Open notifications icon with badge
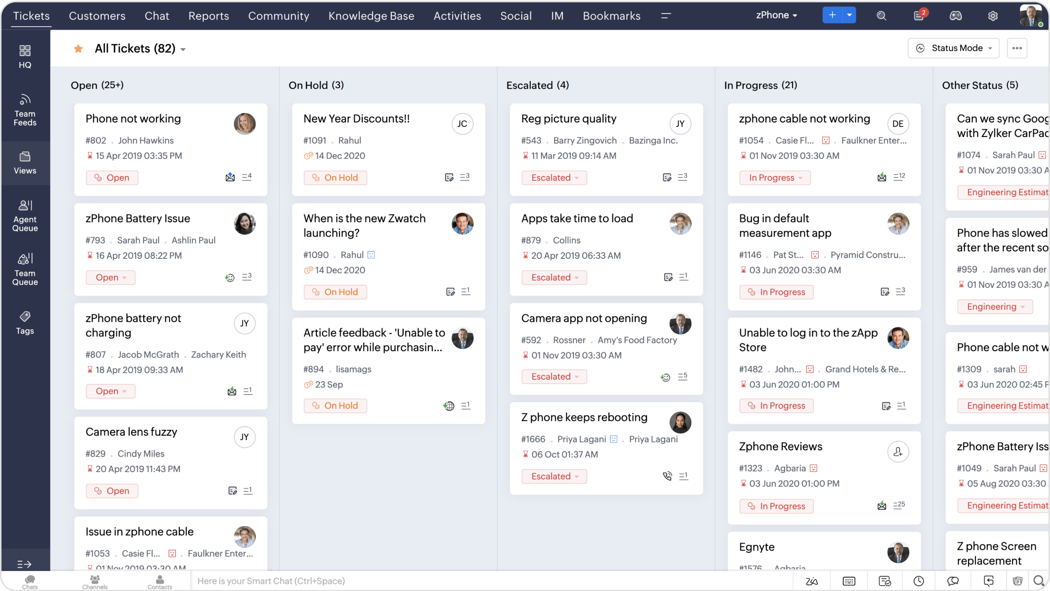Image resolution: width=1050 pixels, height=591 pixels. coord(919,15)
